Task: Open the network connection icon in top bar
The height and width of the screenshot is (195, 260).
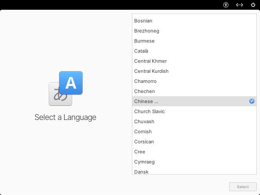Action: 240,5
